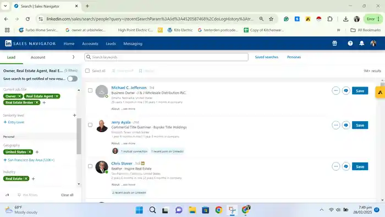Open the Accounts menu
The image size is (385, 217).
tap(90, 44)
